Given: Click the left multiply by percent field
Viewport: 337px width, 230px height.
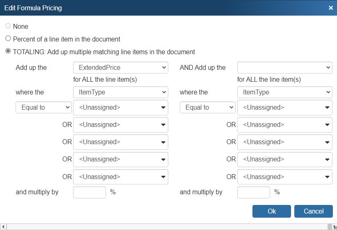Looking at the screenshot, I should (x=89, y=192).
